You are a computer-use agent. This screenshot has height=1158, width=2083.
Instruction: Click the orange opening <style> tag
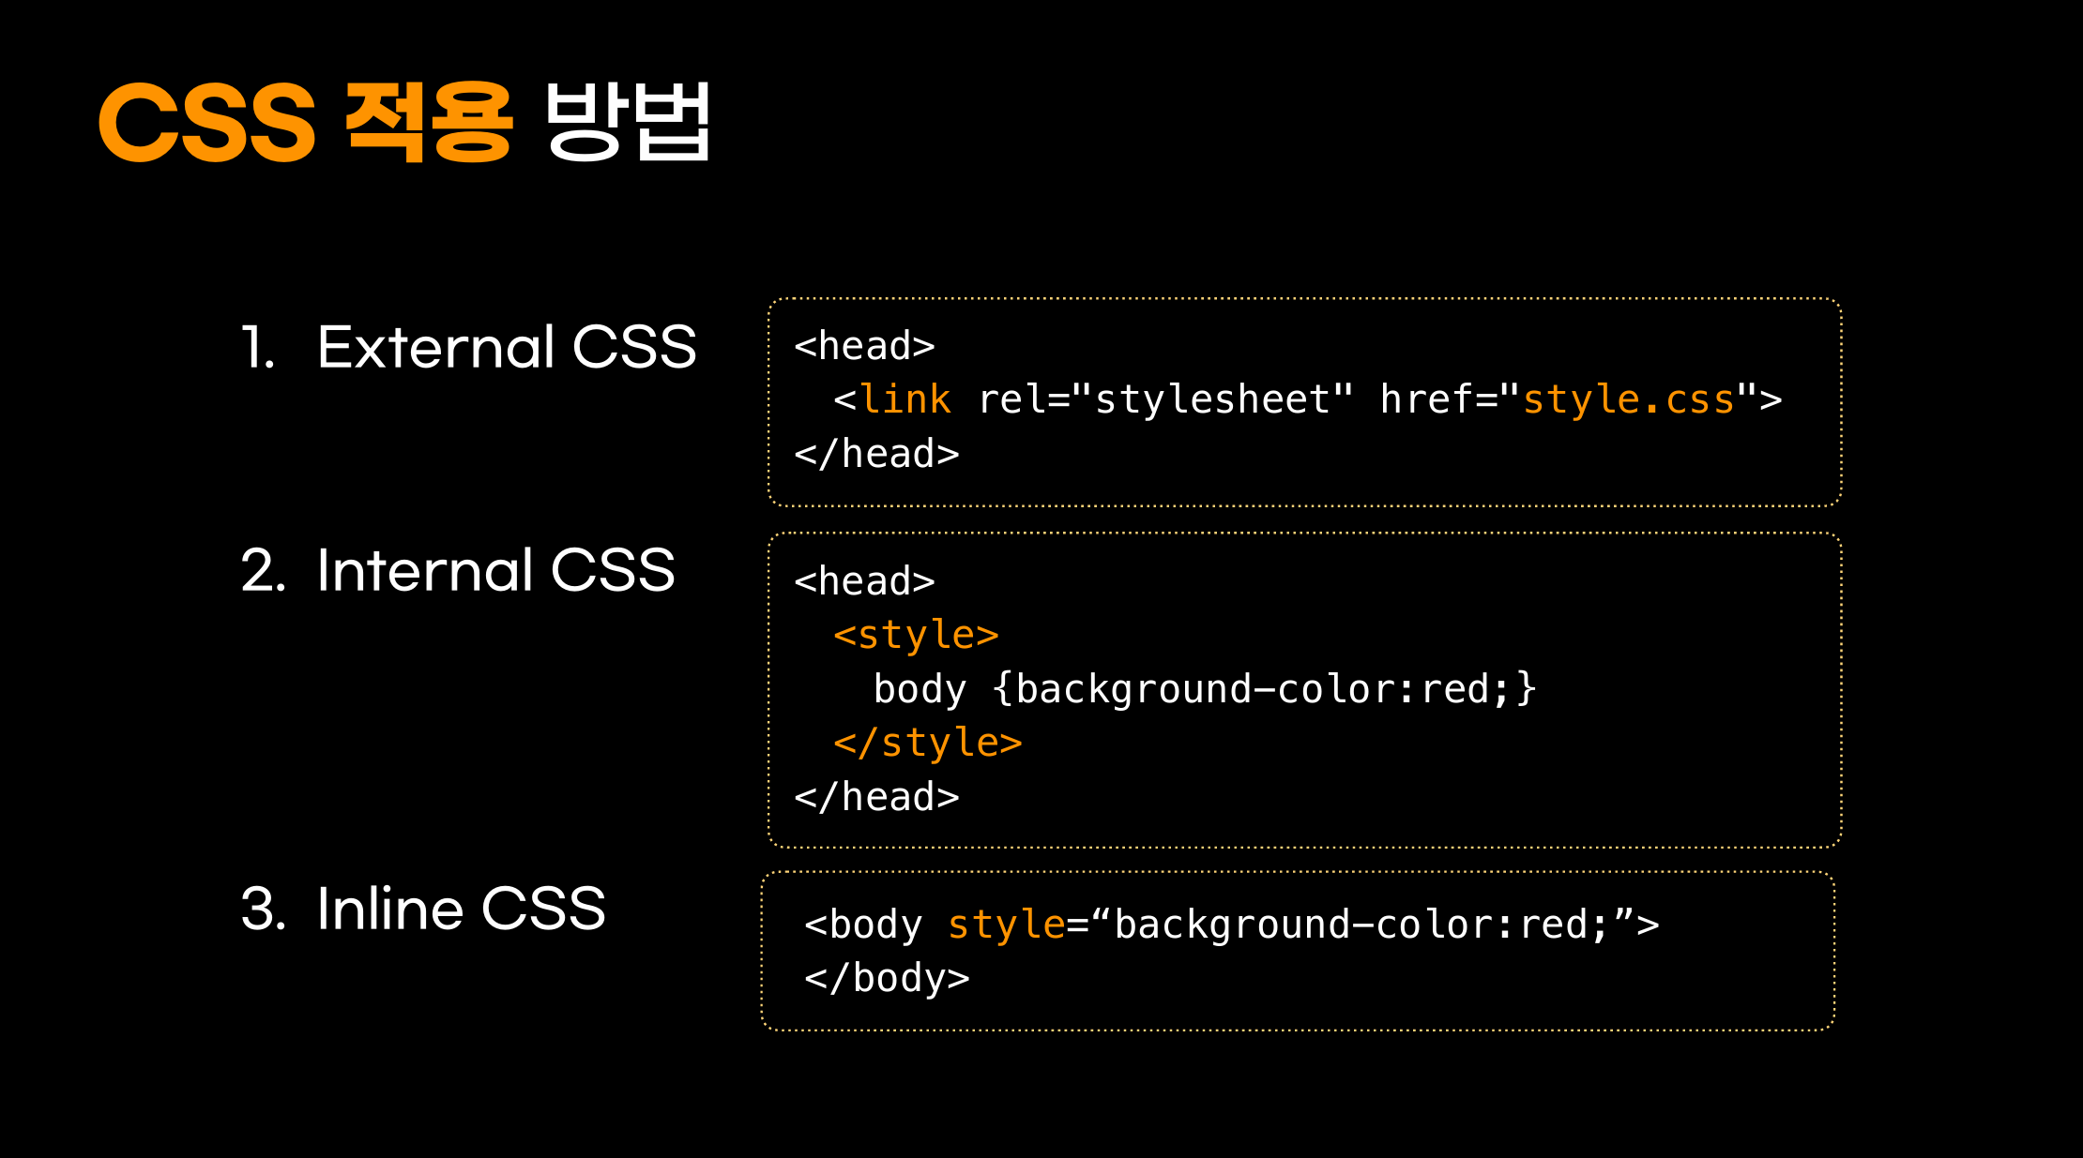(916, 636)
